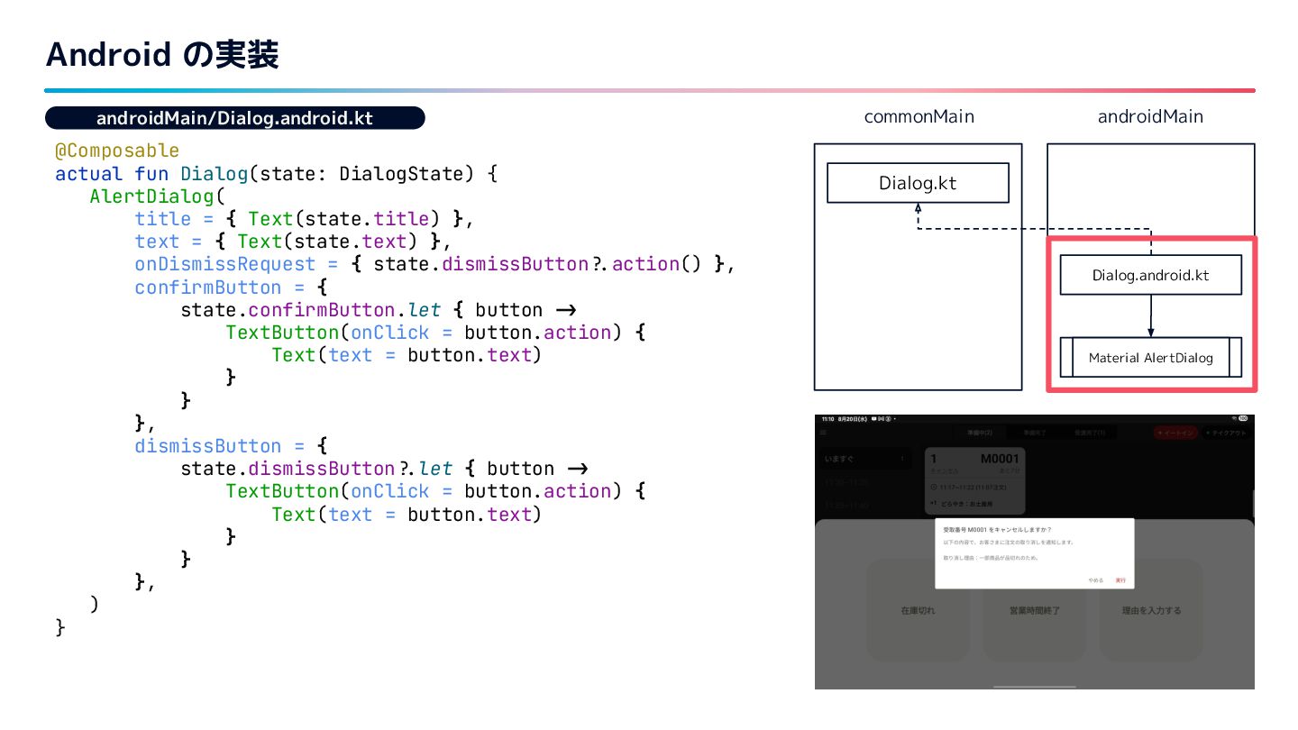Select the 11:20~11:25 time slot row
Screen dimensions: 1298x730
coord(866,482)
